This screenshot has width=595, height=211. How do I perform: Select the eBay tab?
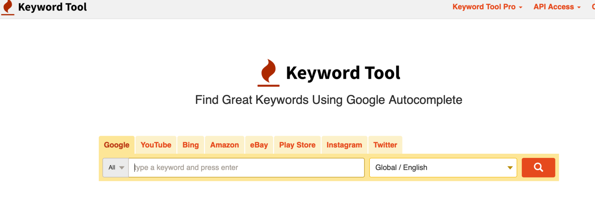point(259,145)
